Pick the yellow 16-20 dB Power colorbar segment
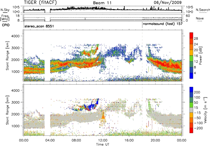Screen dimensions: 210x146 (191, 52)
